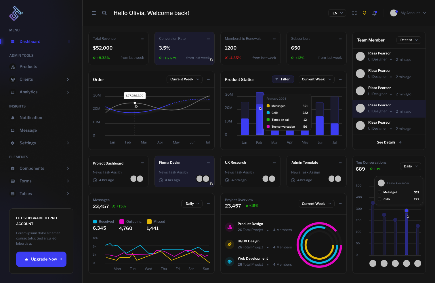Click the lightbulb theme icon
The height and width of the screenshot is (283, 435).
pyautogui.click(x=365, y=13)
